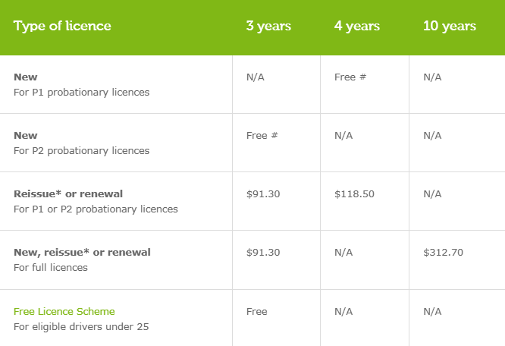This screenshot has height=346, width=505.
Task: Click 'For full licences' description text
Action: click(x=51, y=267)
